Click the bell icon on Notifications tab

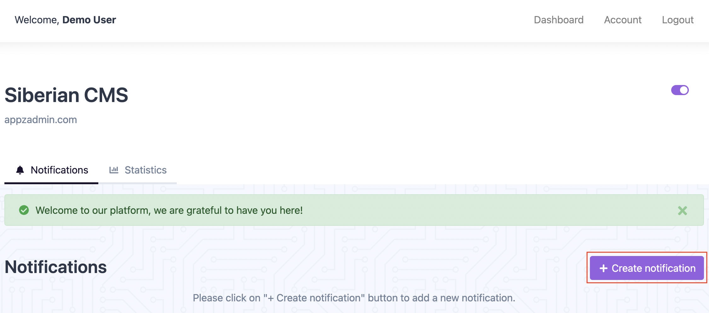(20, 170)
